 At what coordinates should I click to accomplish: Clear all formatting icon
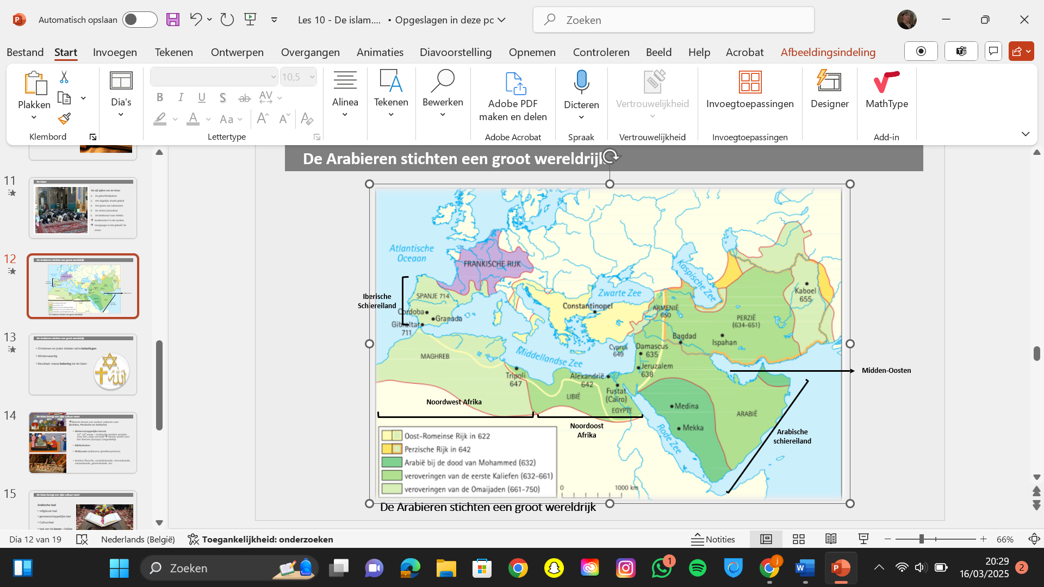point(307,118)
